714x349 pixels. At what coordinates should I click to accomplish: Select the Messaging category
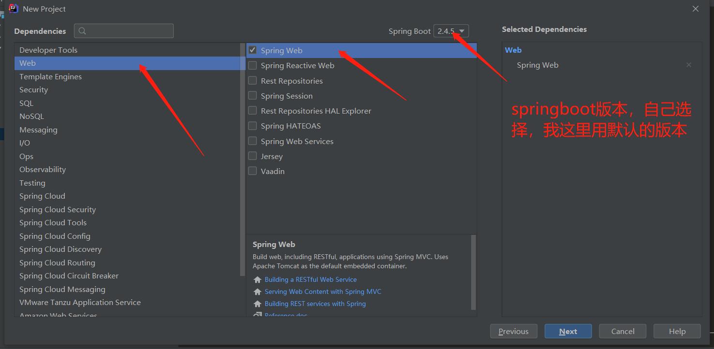point(128,130)
